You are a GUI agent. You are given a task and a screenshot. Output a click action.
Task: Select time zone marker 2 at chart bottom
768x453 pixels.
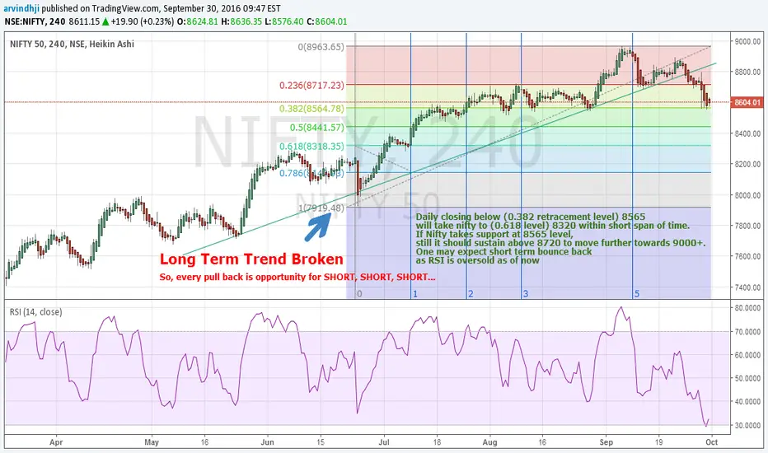click(471, 294)
